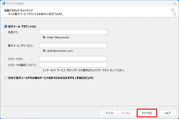Click the 自動アカウント セットアップ heading

coord(19,10)
